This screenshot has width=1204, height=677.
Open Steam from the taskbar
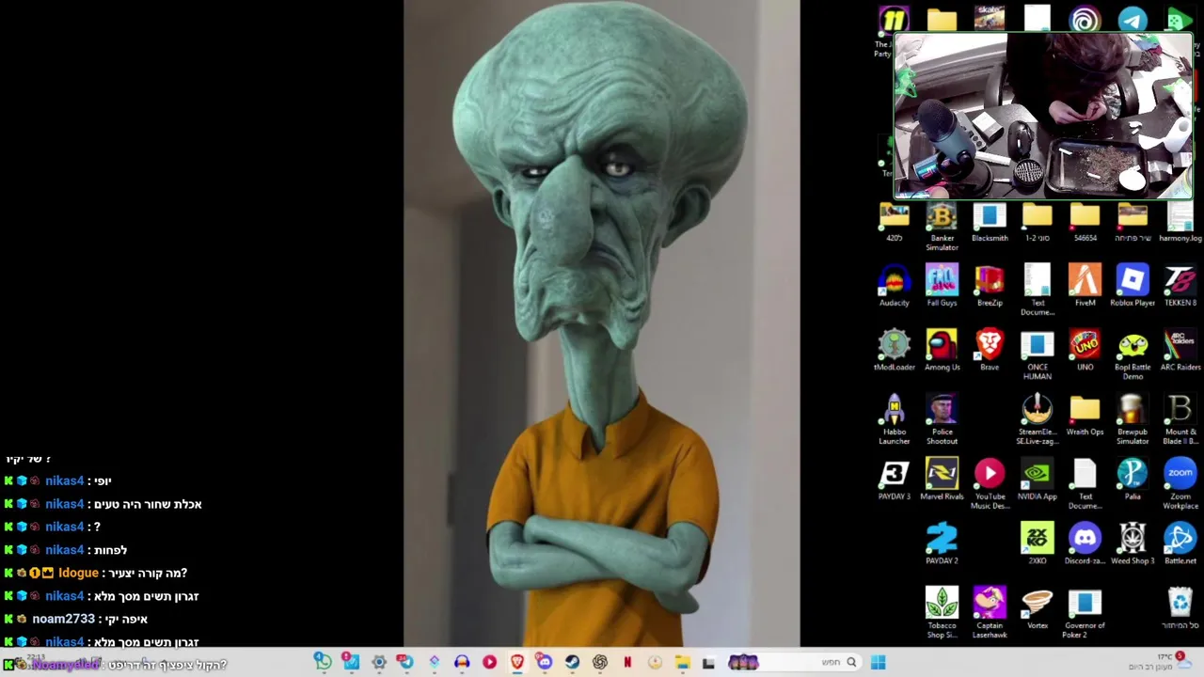(x=572, y=663)
